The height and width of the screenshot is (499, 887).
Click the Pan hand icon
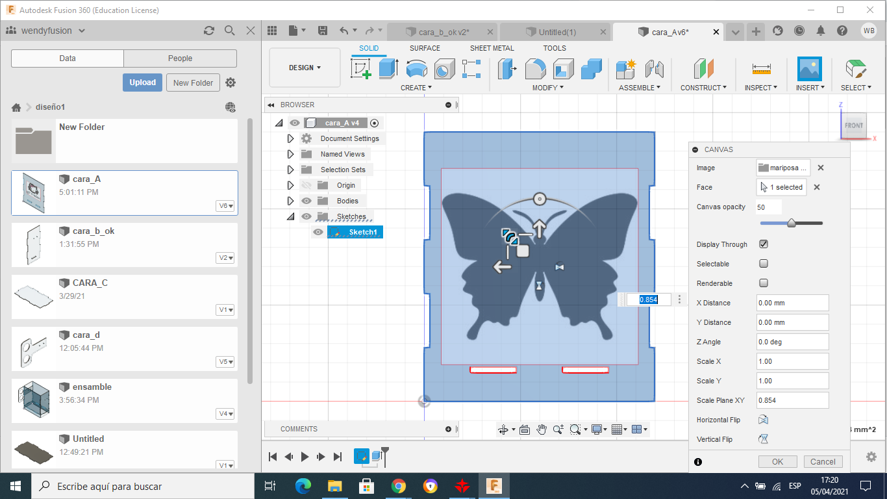click(542, 429)
